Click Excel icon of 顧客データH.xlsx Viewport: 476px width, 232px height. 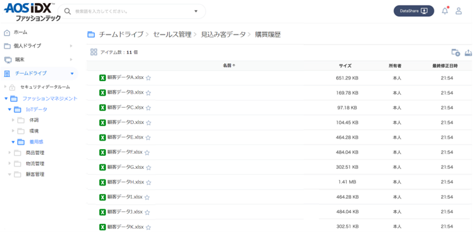(x=103, y=182)
